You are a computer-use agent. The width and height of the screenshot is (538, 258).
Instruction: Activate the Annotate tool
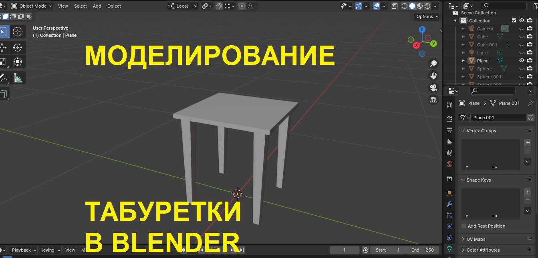click(x=3, y=78)
